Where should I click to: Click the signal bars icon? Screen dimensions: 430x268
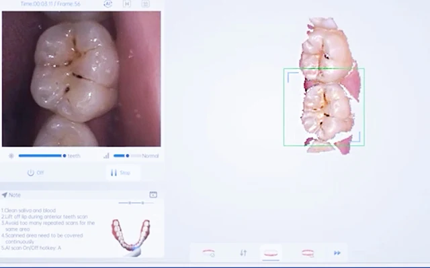(106, 156)
